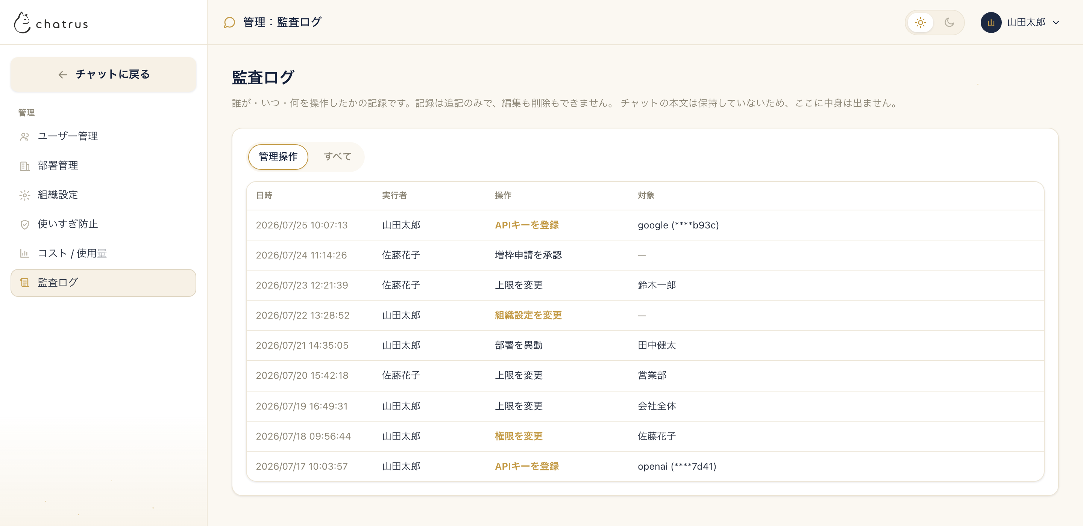
Task: Click the chatrus cat logo
Action: 22,23
